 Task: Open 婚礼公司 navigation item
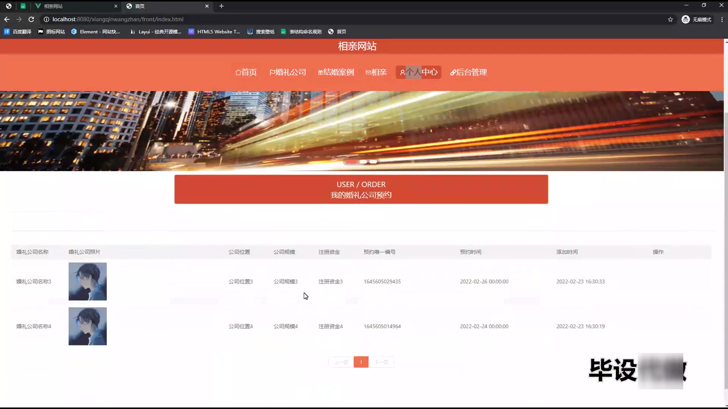[288, 72]
